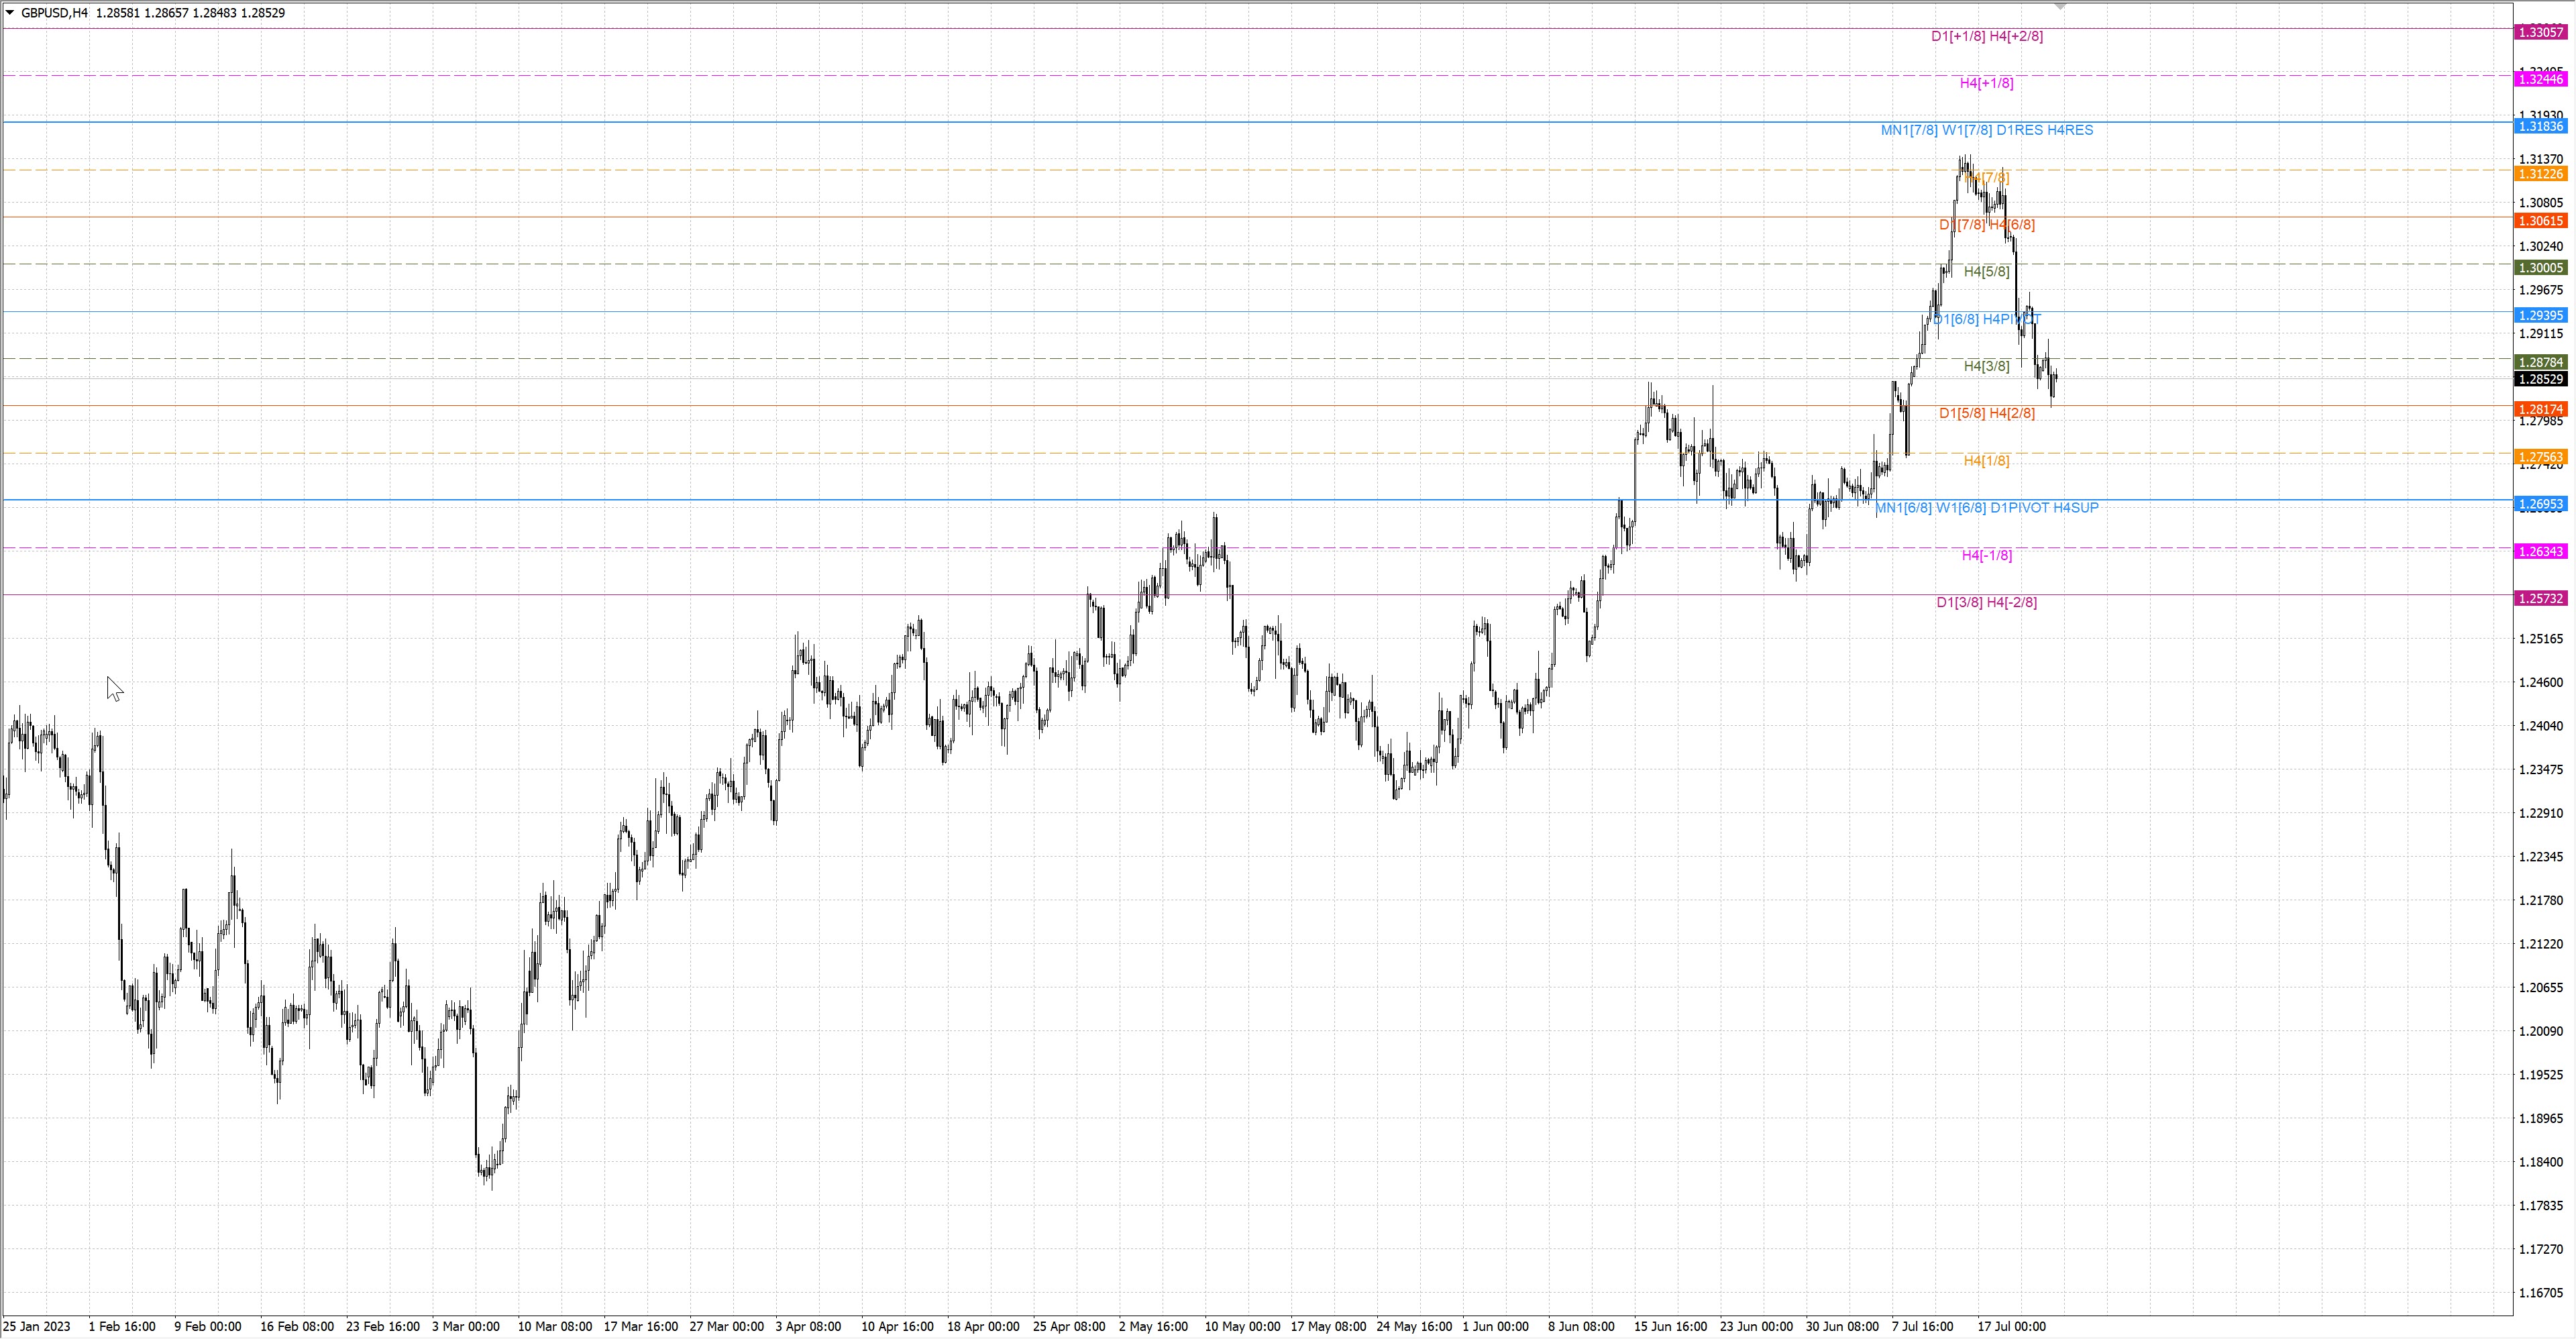The height and width of the screenshot is (1339, 2576).
Task: Select the H4[5/8] level label
Action: (1986, 271)
